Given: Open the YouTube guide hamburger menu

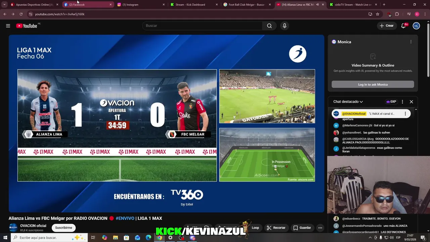Looking at the screenshot, I should tap(8, 26).
